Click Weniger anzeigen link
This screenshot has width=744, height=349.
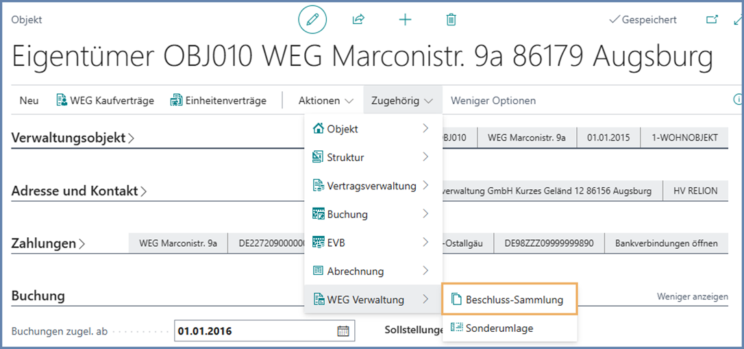[x=692, y=297]
